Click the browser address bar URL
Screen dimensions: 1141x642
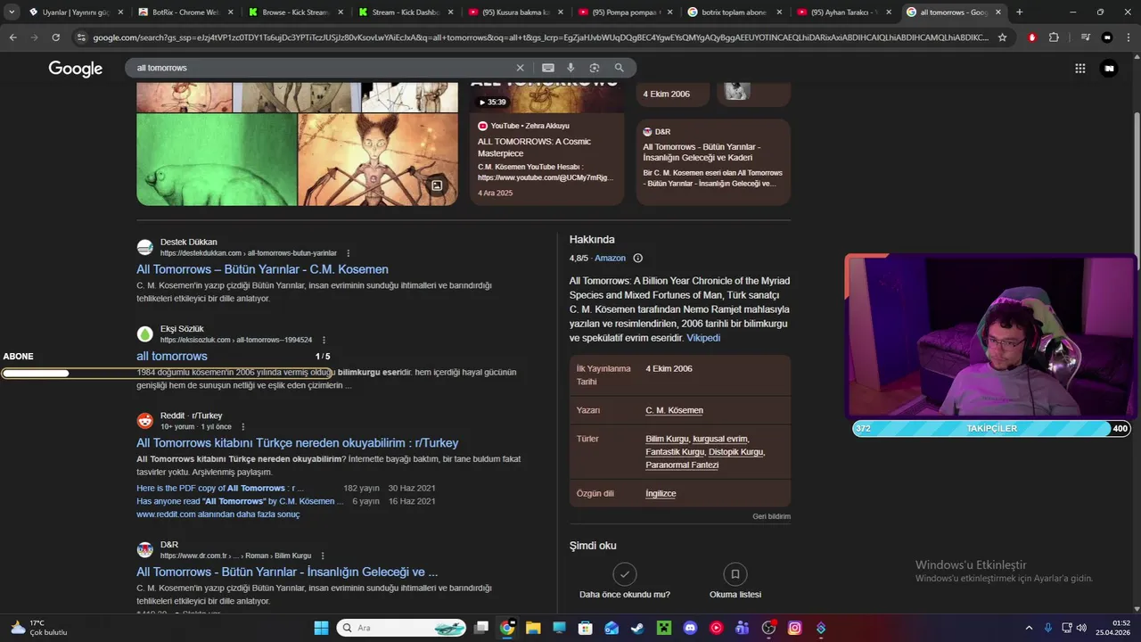[540, 37]
